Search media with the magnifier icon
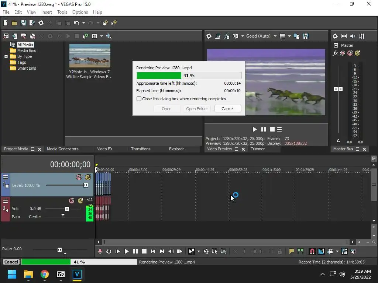Image resolution: width=378 pixels, height=283 pixels. point(109,36)
